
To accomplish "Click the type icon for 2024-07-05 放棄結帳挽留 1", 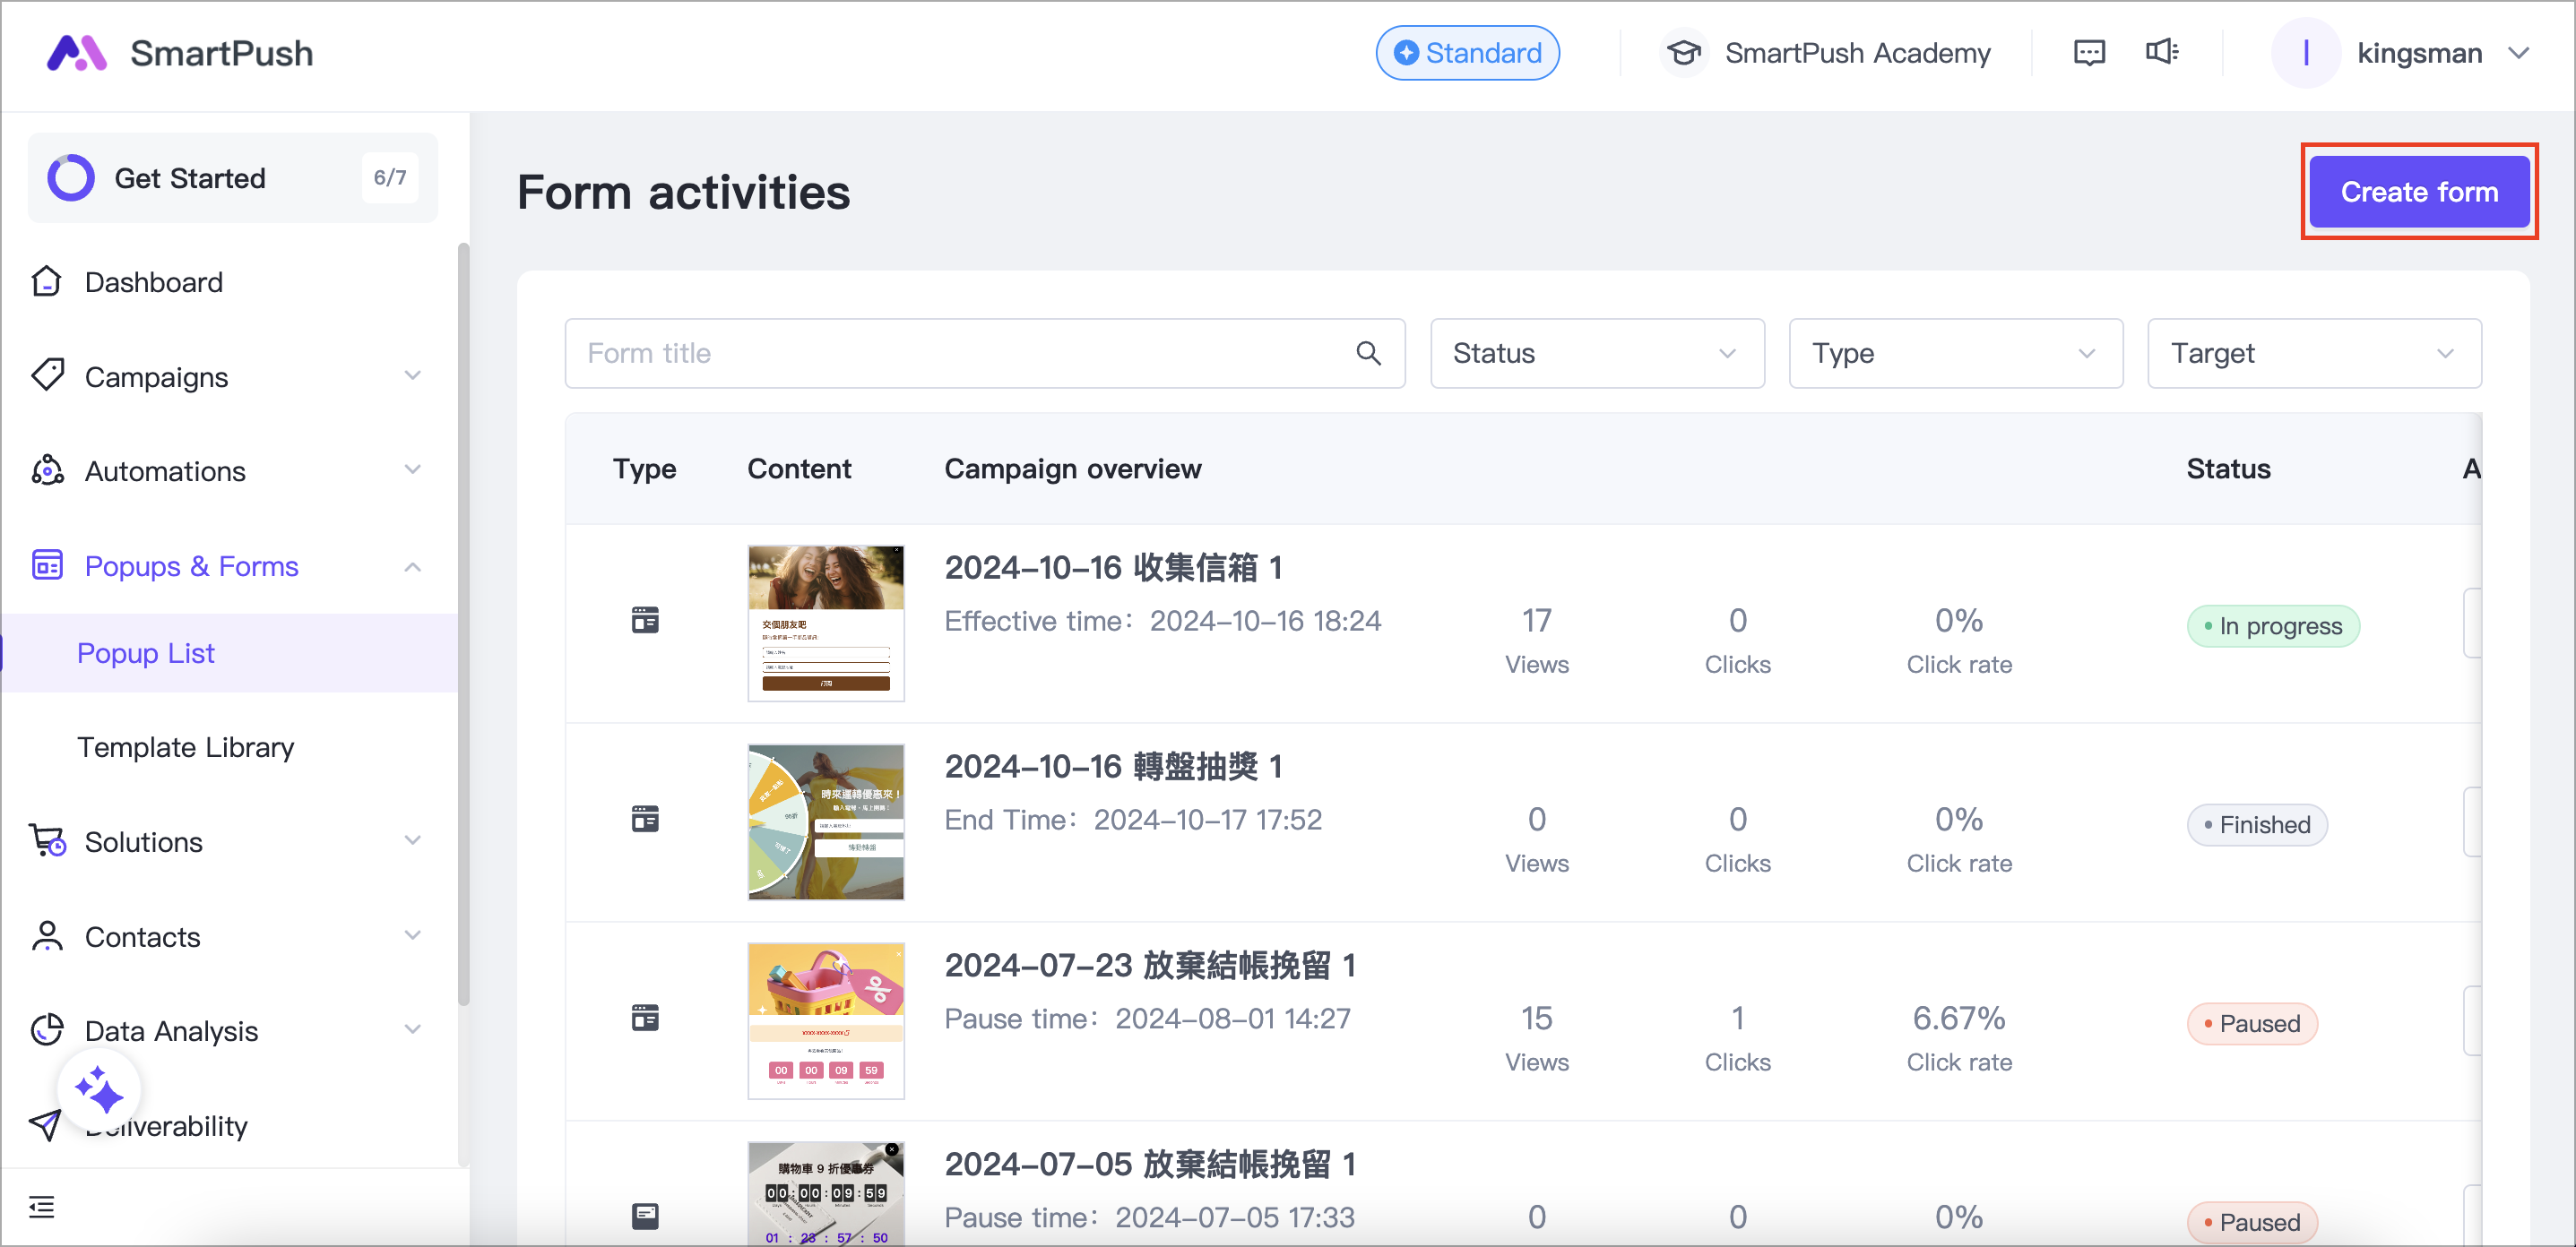I will coord(645,1216).
